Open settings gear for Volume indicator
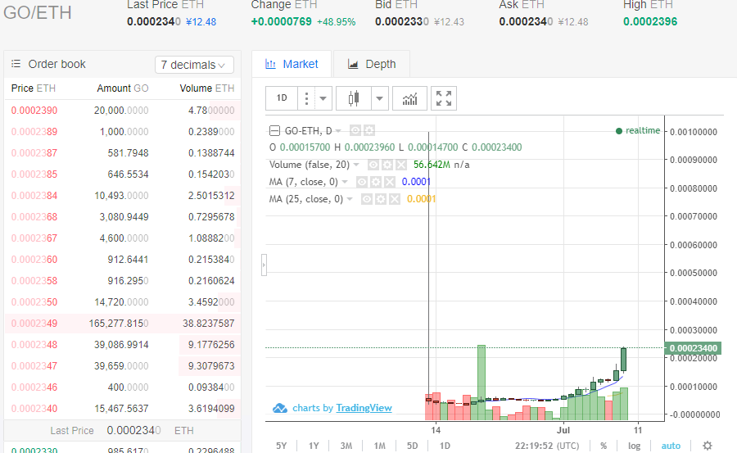The width and height of the screenshot is (737, 453). tap(387, 165)
